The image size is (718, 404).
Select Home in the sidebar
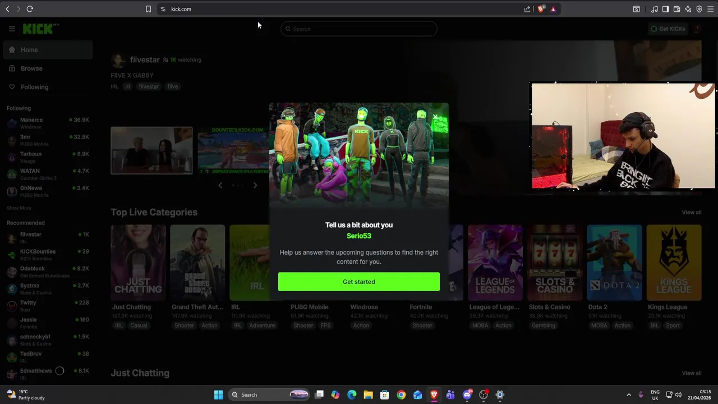[x=47, y=50]
